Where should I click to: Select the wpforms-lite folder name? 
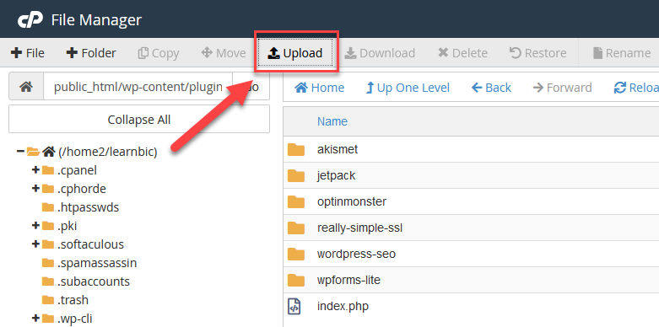point(348,280)
